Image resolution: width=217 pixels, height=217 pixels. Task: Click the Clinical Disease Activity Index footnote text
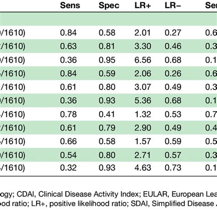click(x=88, y=194)
